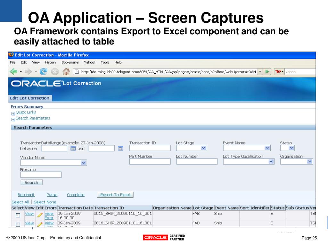Click the Stop loading icon
This screenshot has height=246, width=328.
point(54,72)
